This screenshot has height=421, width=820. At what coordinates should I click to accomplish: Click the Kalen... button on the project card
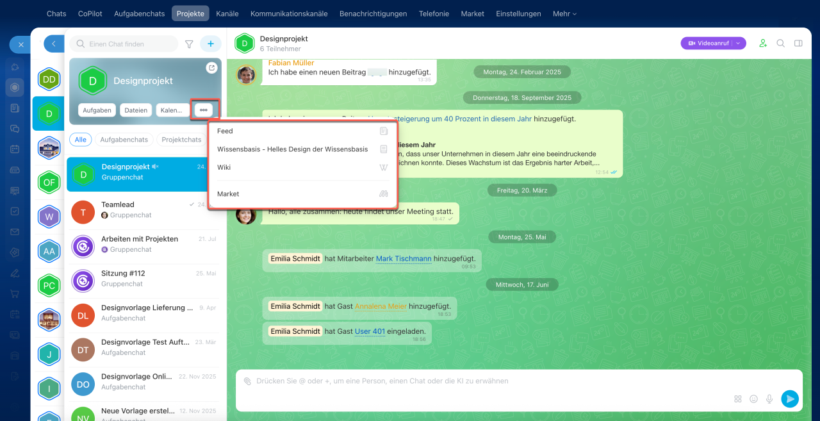[172, 110]
